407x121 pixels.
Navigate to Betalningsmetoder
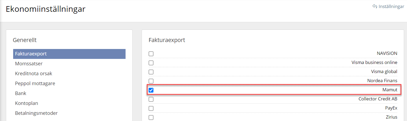(36, 113)
